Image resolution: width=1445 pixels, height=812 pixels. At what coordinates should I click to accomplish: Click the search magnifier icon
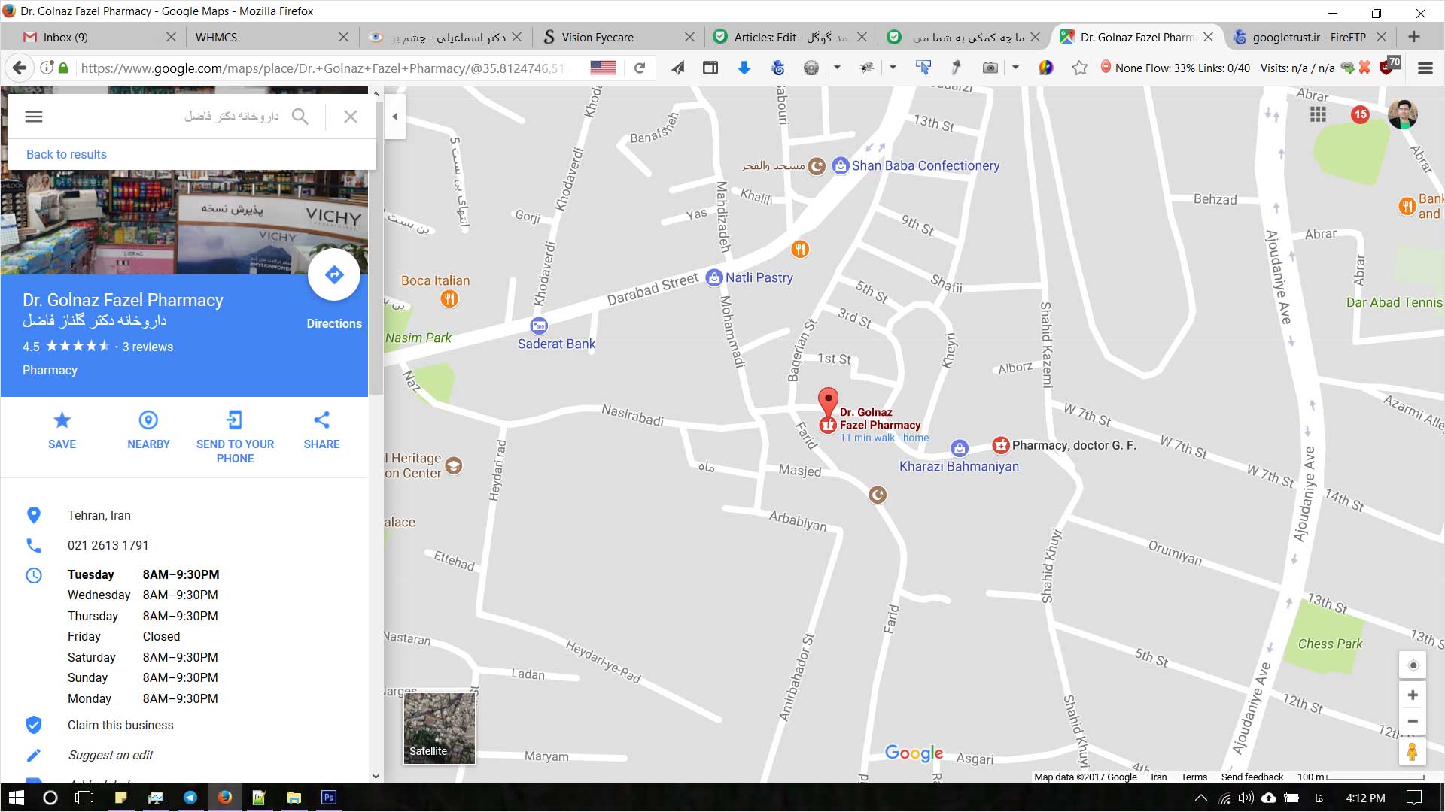[300, 117]
